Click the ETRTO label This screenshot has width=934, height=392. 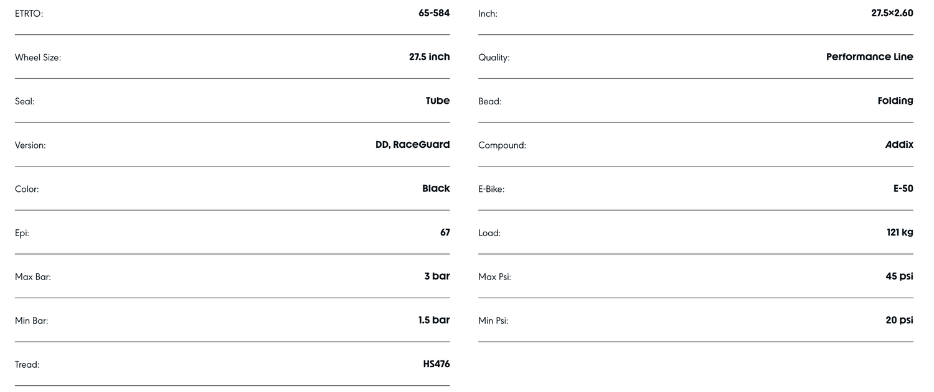pyautogui.click(x=29, y=14)
